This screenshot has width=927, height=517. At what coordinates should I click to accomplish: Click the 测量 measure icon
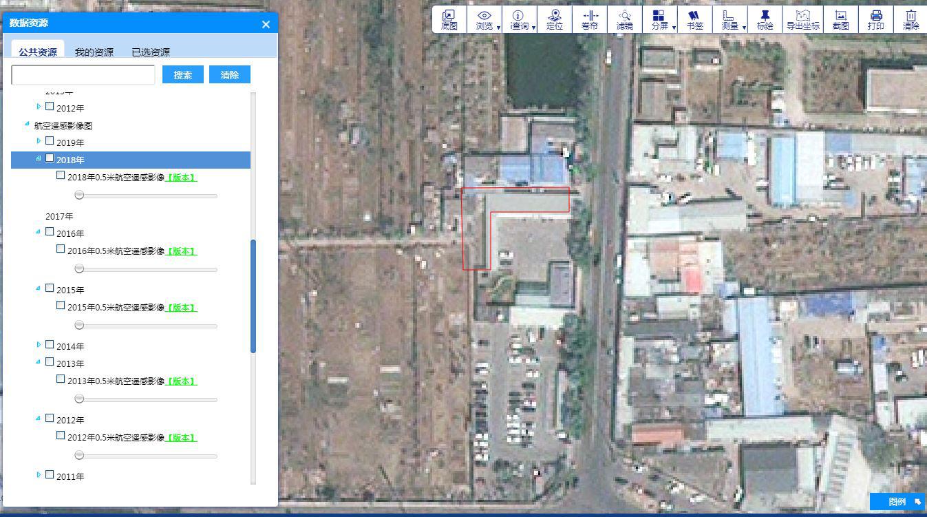click(x=729, y=15)
